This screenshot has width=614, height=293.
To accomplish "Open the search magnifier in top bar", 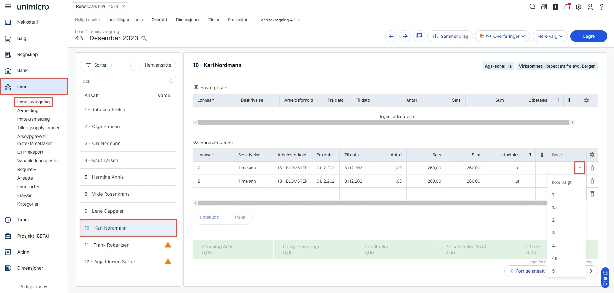I will [532, 7].
